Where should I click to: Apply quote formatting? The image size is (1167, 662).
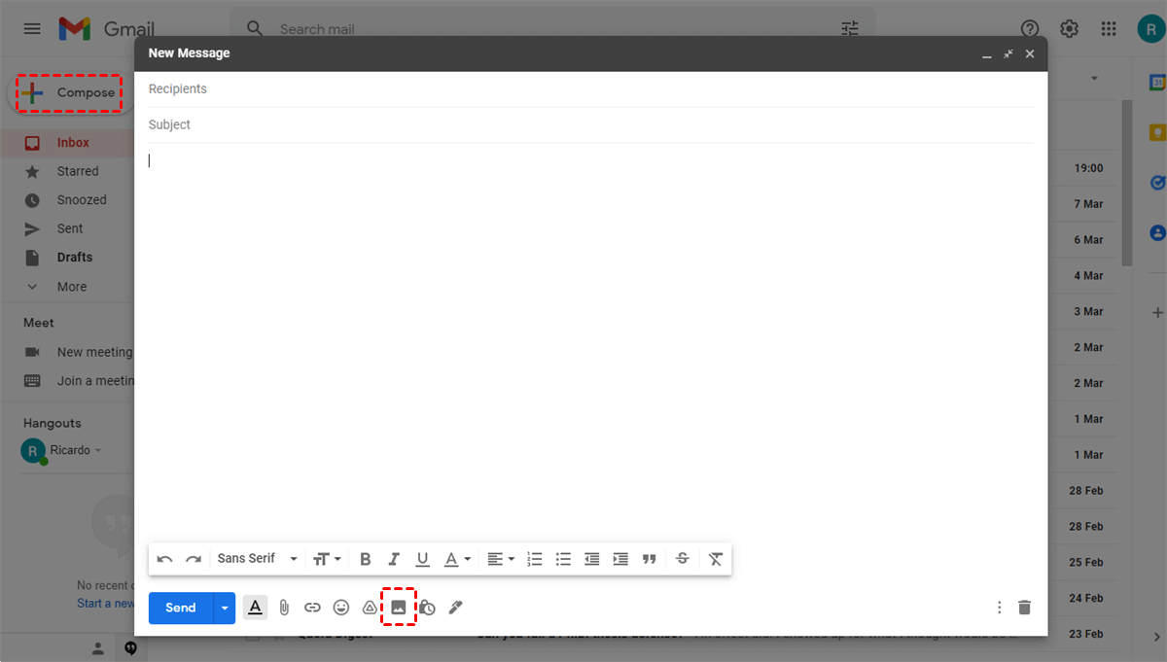click(x=650, y=559)
